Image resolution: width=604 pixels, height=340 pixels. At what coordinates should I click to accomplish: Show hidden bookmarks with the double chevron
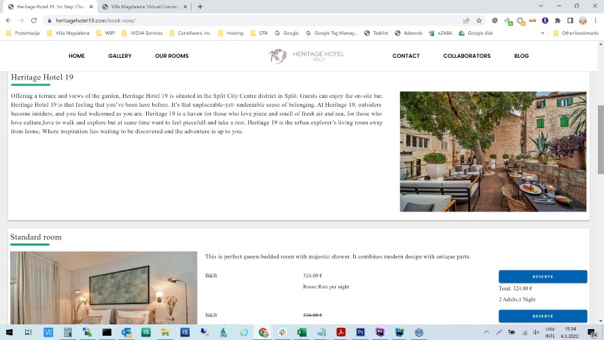click(x=542, y=33)
